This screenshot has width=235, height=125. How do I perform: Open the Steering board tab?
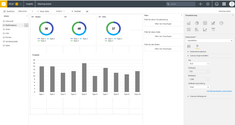(45, 4)
